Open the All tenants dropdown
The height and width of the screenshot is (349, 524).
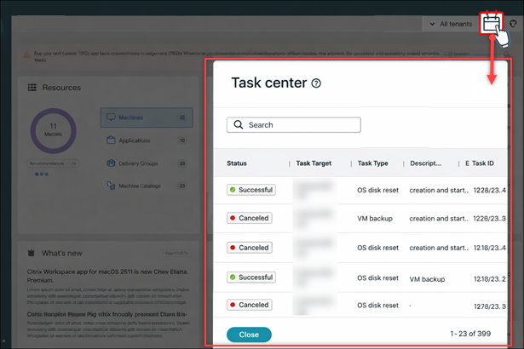tap(451, 24)
